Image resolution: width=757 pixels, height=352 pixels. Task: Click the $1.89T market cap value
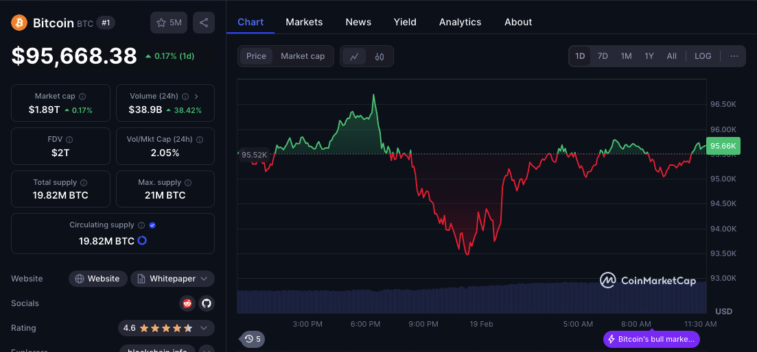(45, 110)
